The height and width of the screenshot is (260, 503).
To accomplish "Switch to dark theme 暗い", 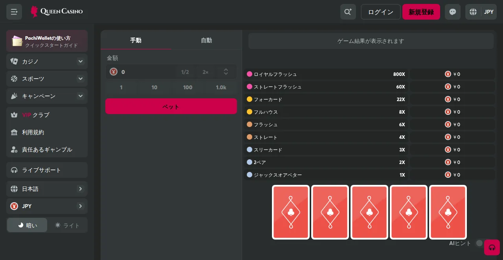I will pos(27,225).
